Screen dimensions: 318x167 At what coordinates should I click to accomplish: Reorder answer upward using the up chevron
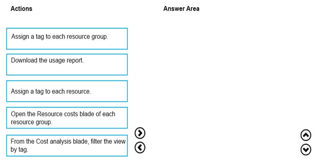306,135
